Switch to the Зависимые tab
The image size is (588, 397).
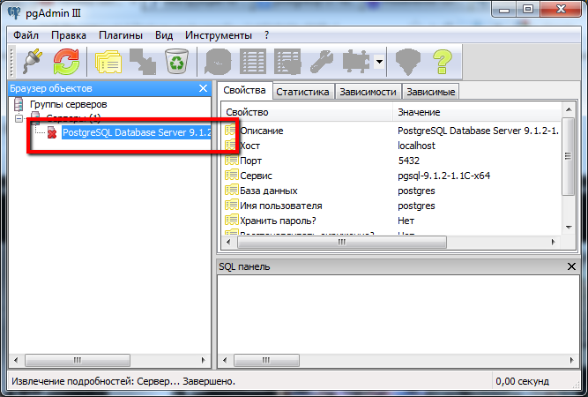[431, 92]
